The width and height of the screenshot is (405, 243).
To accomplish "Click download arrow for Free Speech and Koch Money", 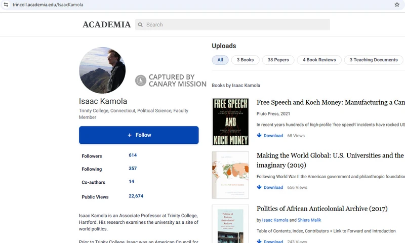I will point(259,135).
